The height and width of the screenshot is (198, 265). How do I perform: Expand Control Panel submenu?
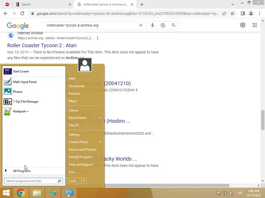point(85,142)
